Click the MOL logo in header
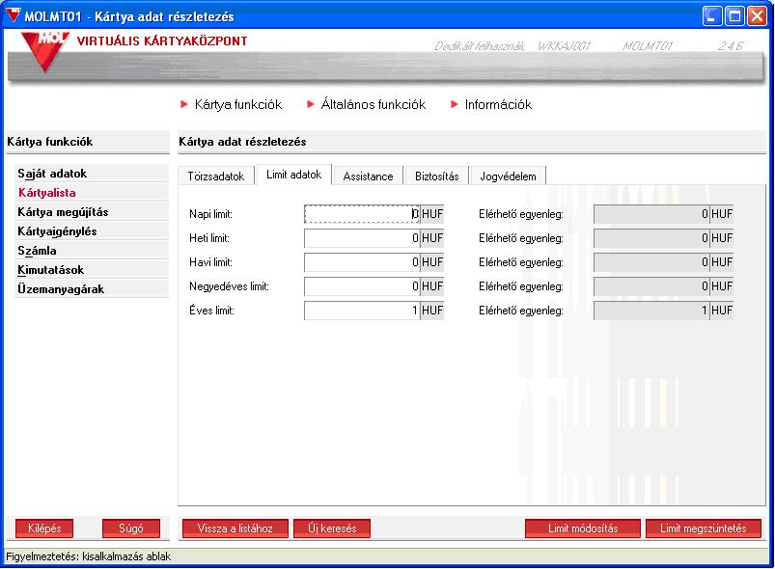Image resolution: width=775 pixels, height=569 pixels. point(45,51)
